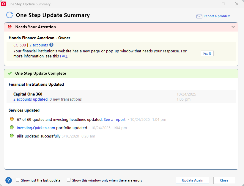This screenshot has height=186, width=244.
Task: Minimize the One Step Update Summary window
Action: pos(210,4)
